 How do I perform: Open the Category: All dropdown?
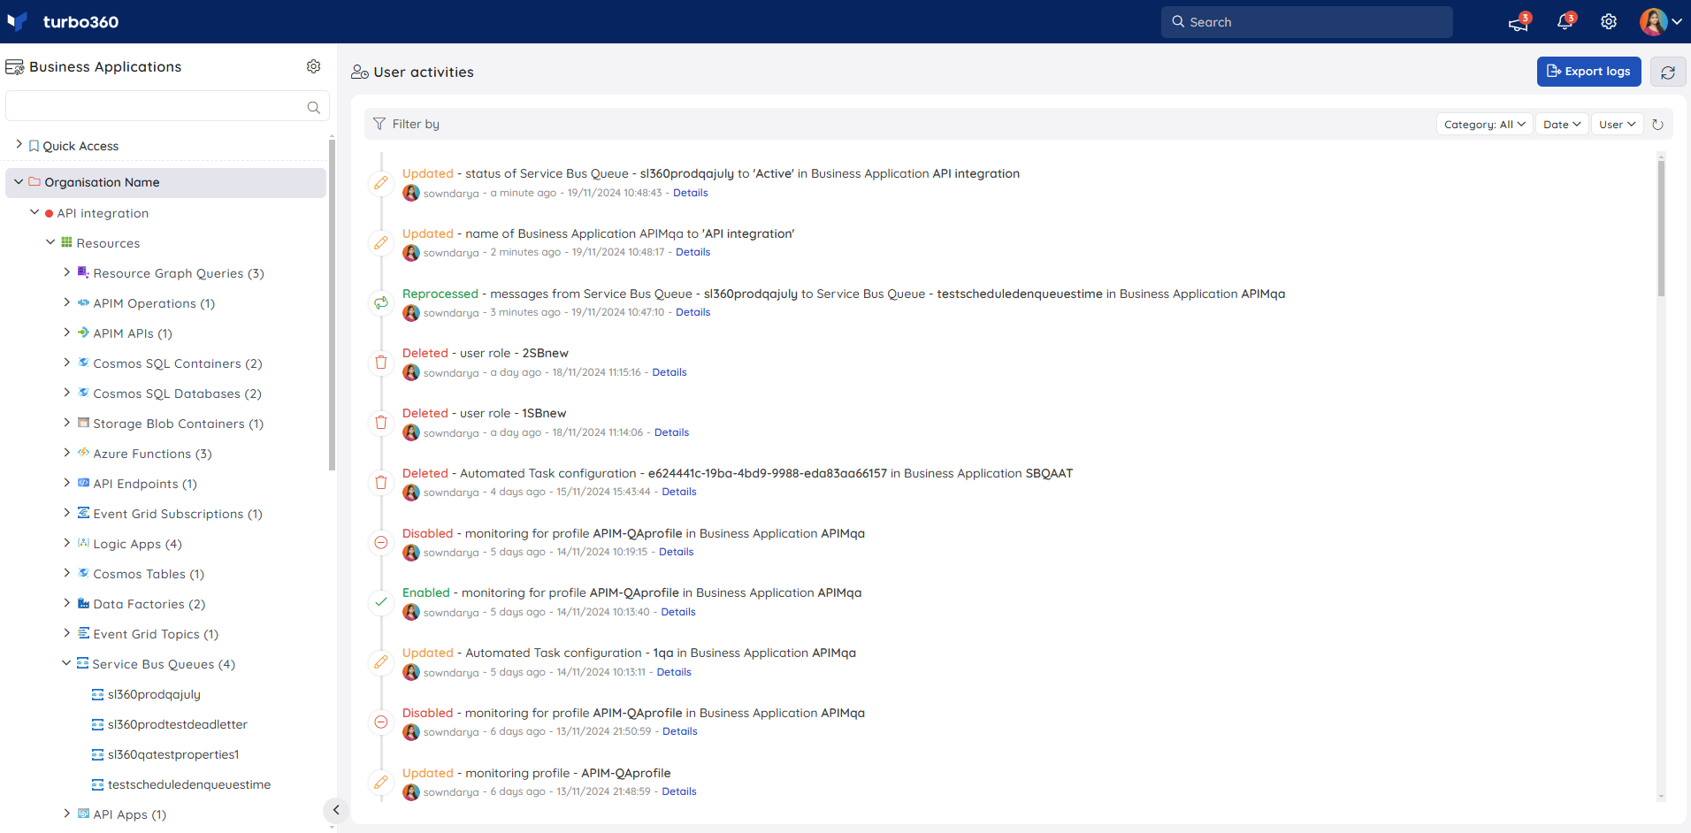click(x=1484, y=125)
